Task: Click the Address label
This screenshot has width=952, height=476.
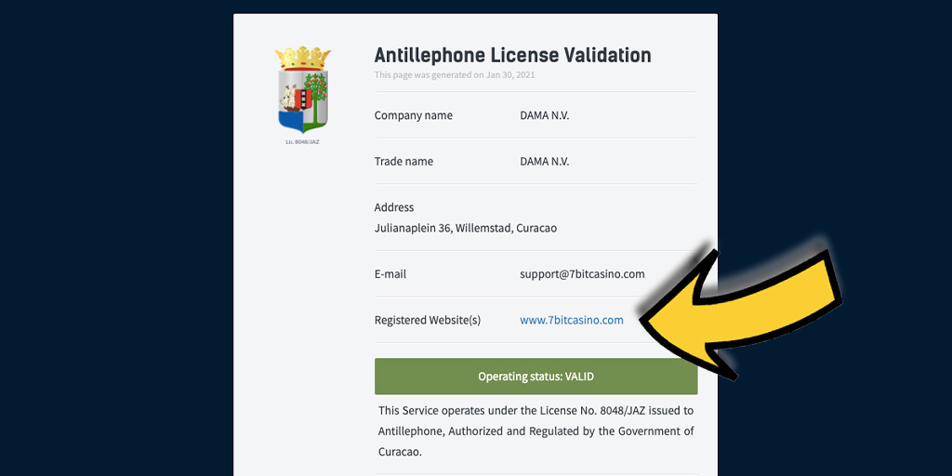Action: pos(394,207)
